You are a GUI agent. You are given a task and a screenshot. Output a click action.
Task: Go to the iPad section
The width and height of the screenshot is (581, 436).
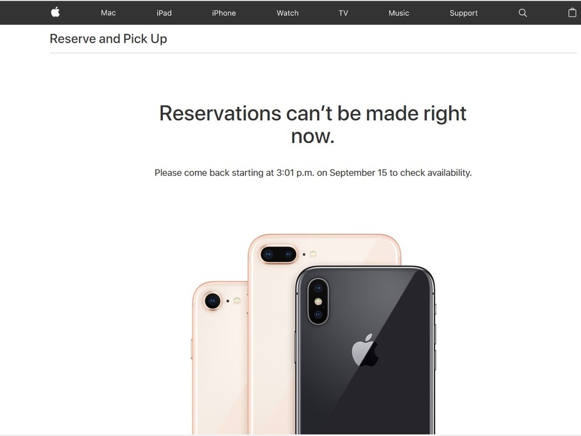point(164,13)
